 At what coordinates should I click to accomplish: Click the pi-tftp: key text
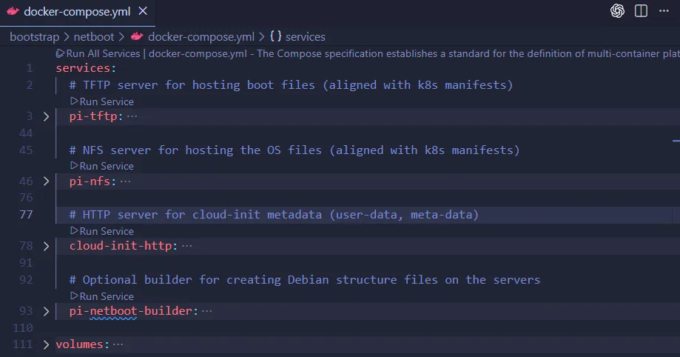click(x=96, y=116)
